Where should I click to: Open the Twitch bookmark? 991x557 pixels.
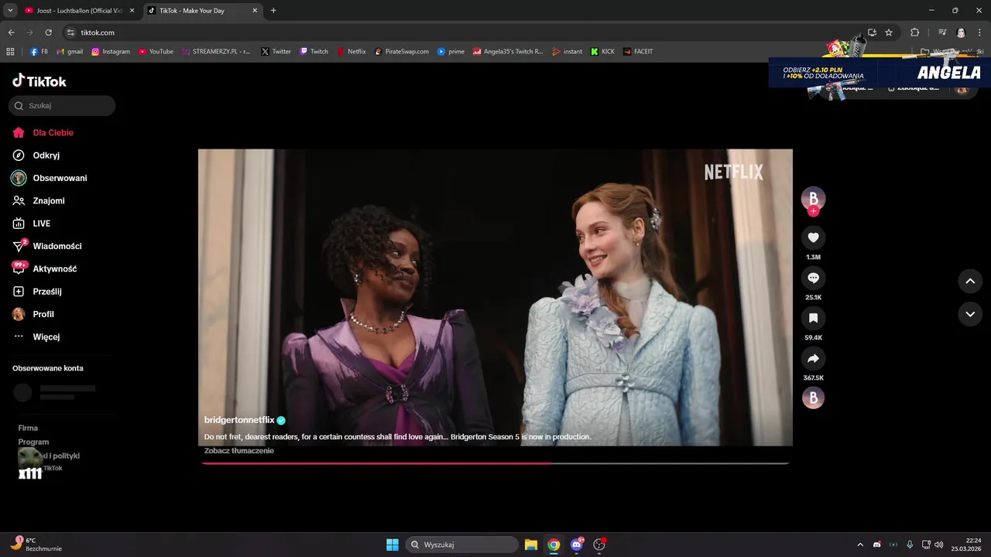[x=314, y=52]
